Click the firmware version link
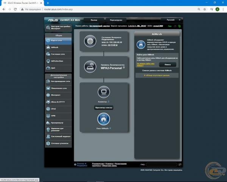The image size is (227, 182). (137, 26)
